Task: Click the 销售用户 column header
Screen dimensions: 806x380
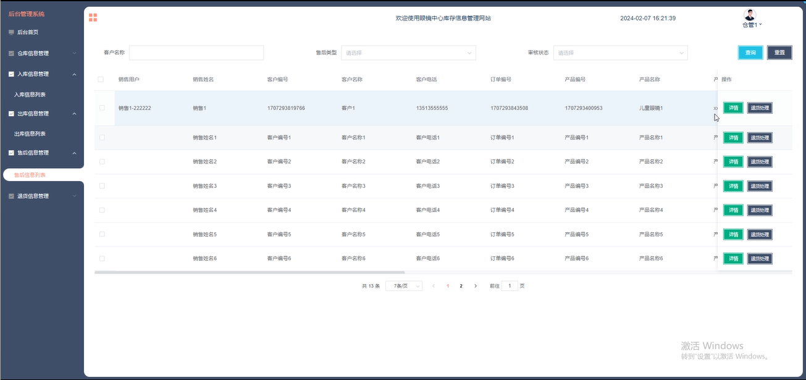Action: coord(129,80)
